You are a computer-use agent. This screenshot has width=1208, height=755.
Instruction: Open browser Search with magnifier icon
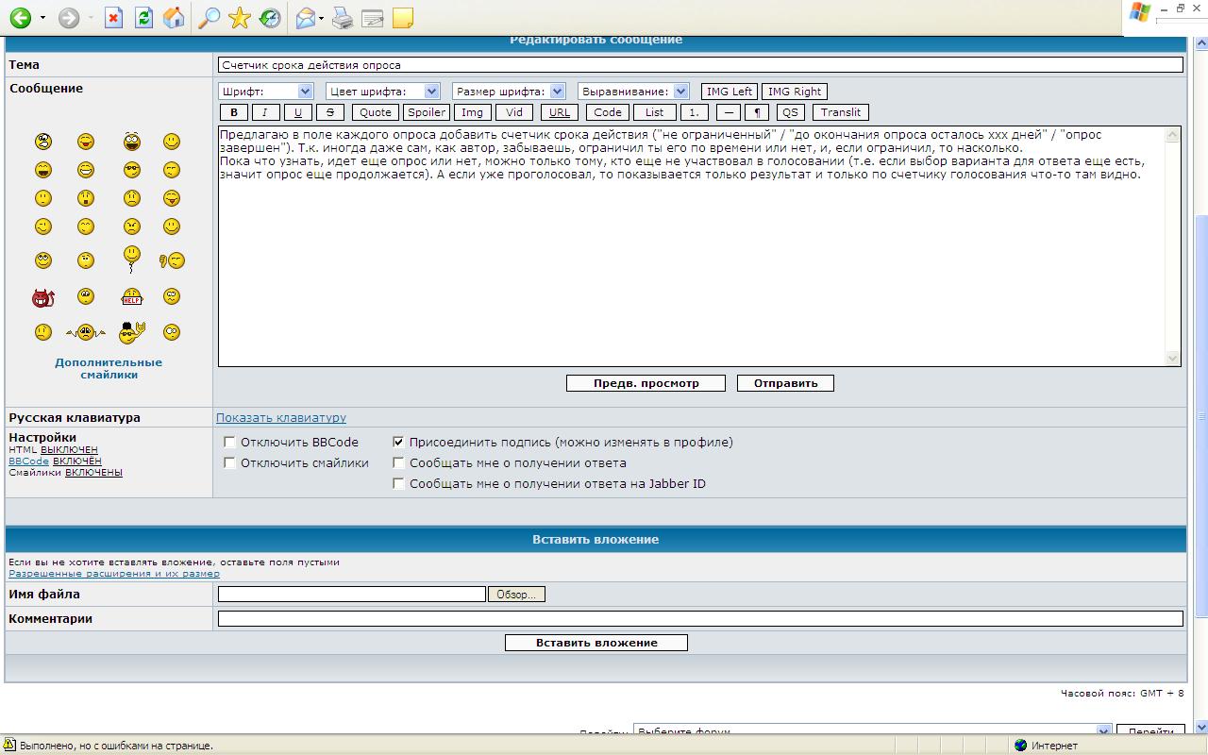click(x=209, y=18)
